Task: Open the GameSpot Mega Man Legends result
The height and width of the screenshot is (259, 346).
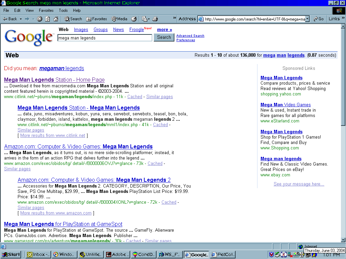Action: 63,224
